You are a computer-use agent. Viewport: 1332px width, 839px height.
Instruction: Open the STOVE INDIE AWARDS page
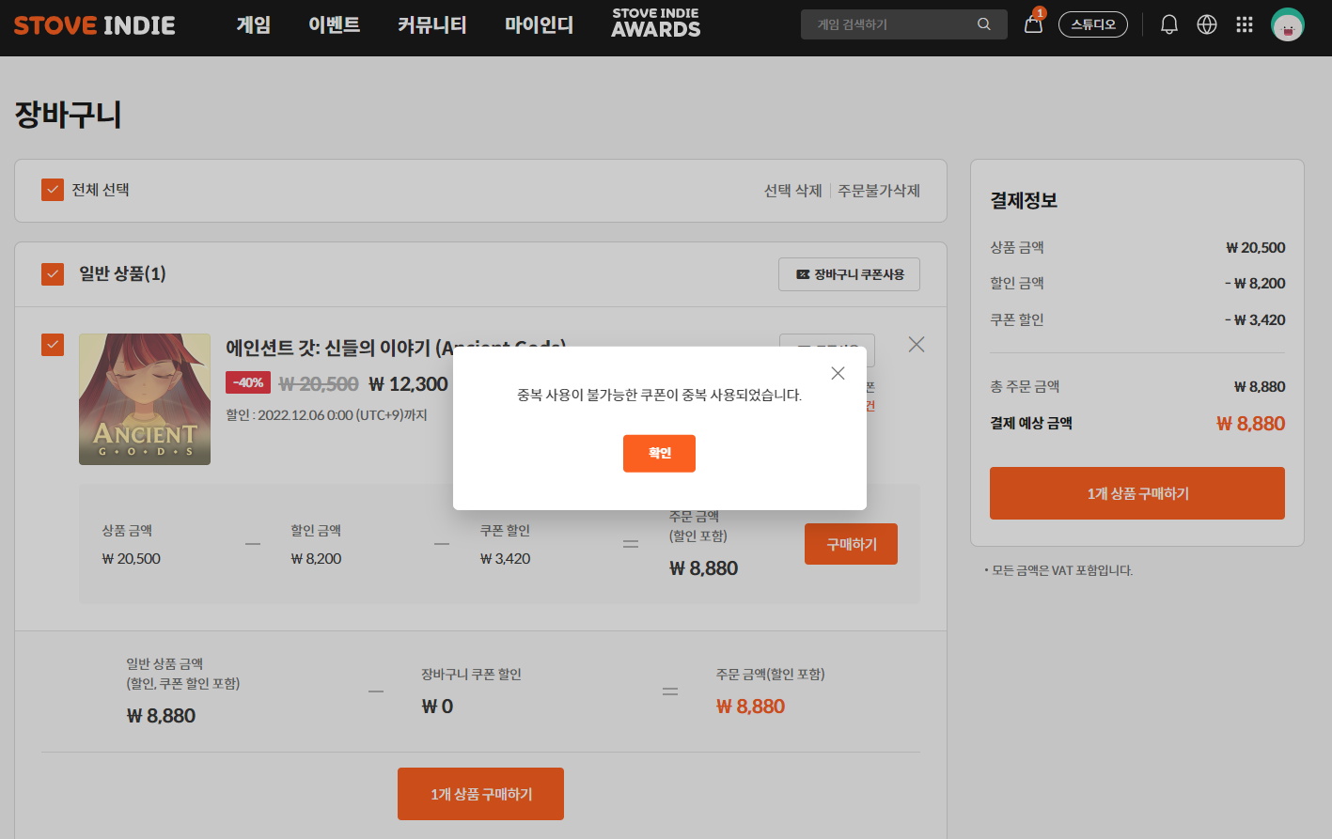tap(655, 24)
